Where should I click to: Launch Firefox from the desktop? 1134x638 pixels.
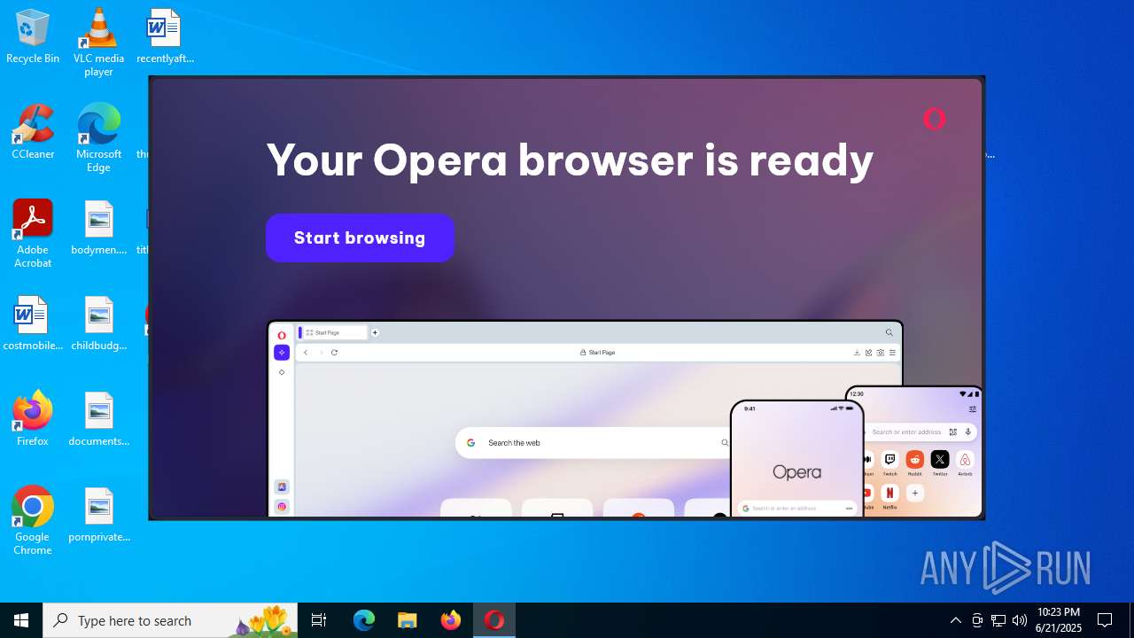tap(33, 420)
